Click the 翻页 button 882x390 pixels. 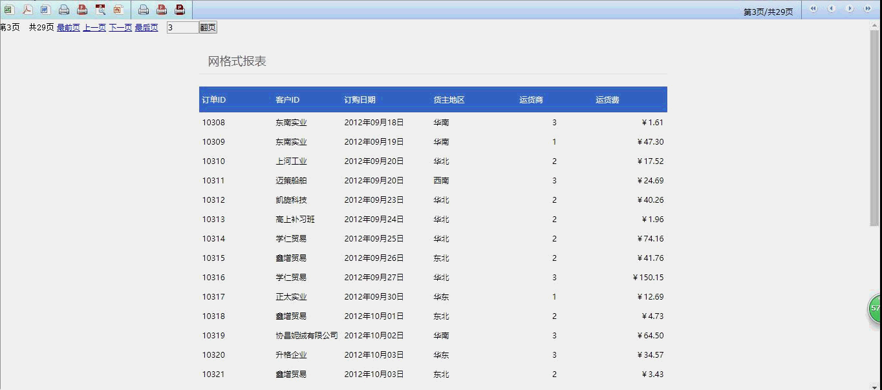coord(208,27)
